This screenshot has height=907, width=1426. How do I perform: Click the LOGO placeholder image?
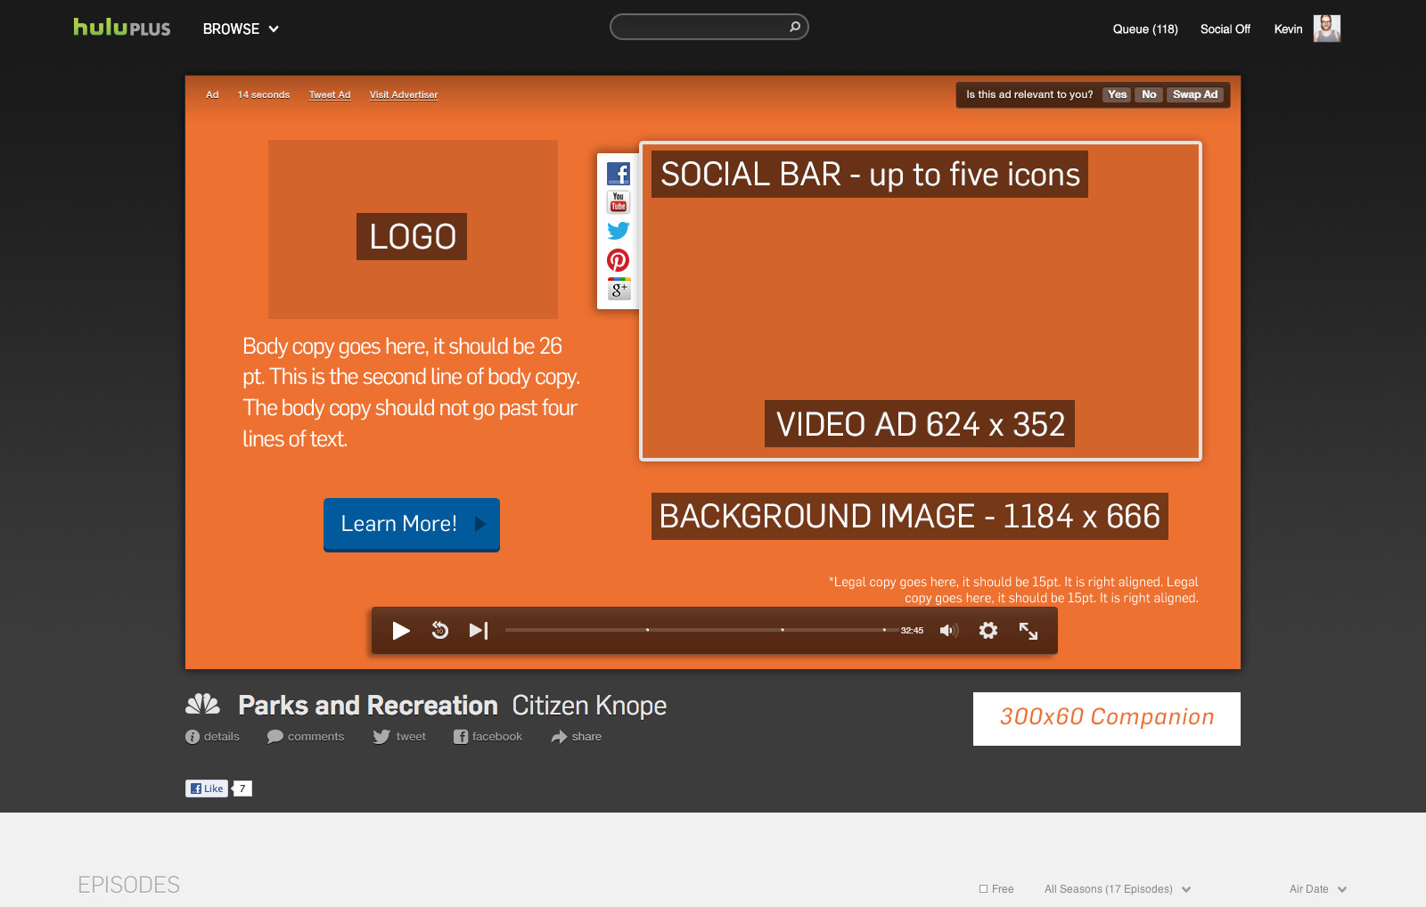[x=413, y=229]
